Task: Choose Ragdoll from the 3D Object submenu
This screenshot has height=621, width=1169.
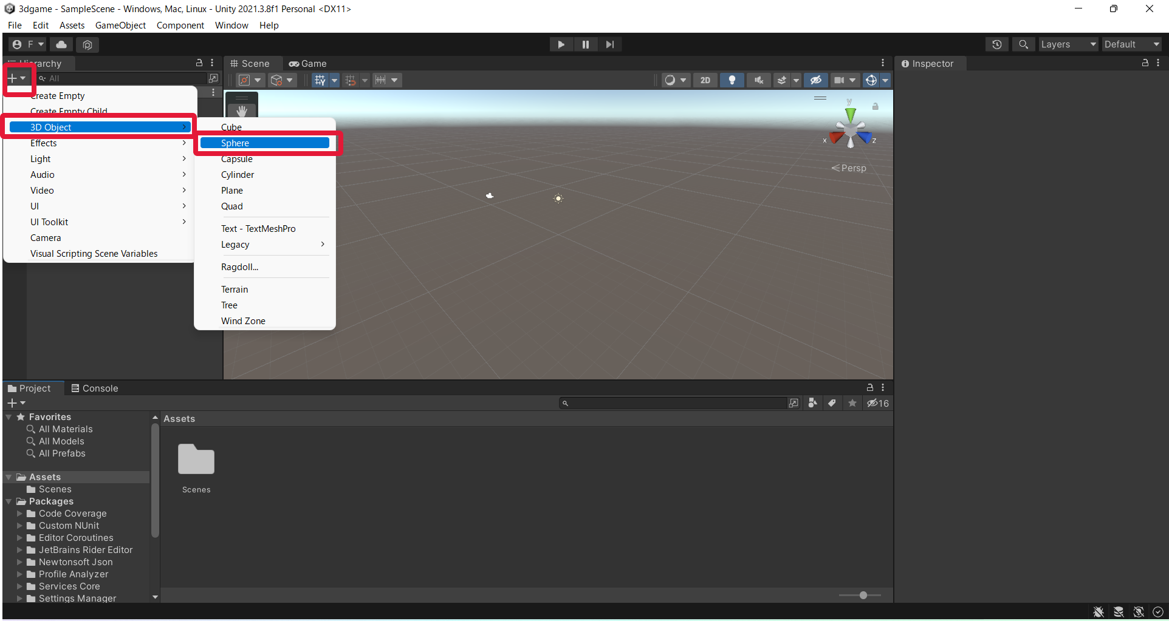Action: pyautogui.click(x=239, y=267)
